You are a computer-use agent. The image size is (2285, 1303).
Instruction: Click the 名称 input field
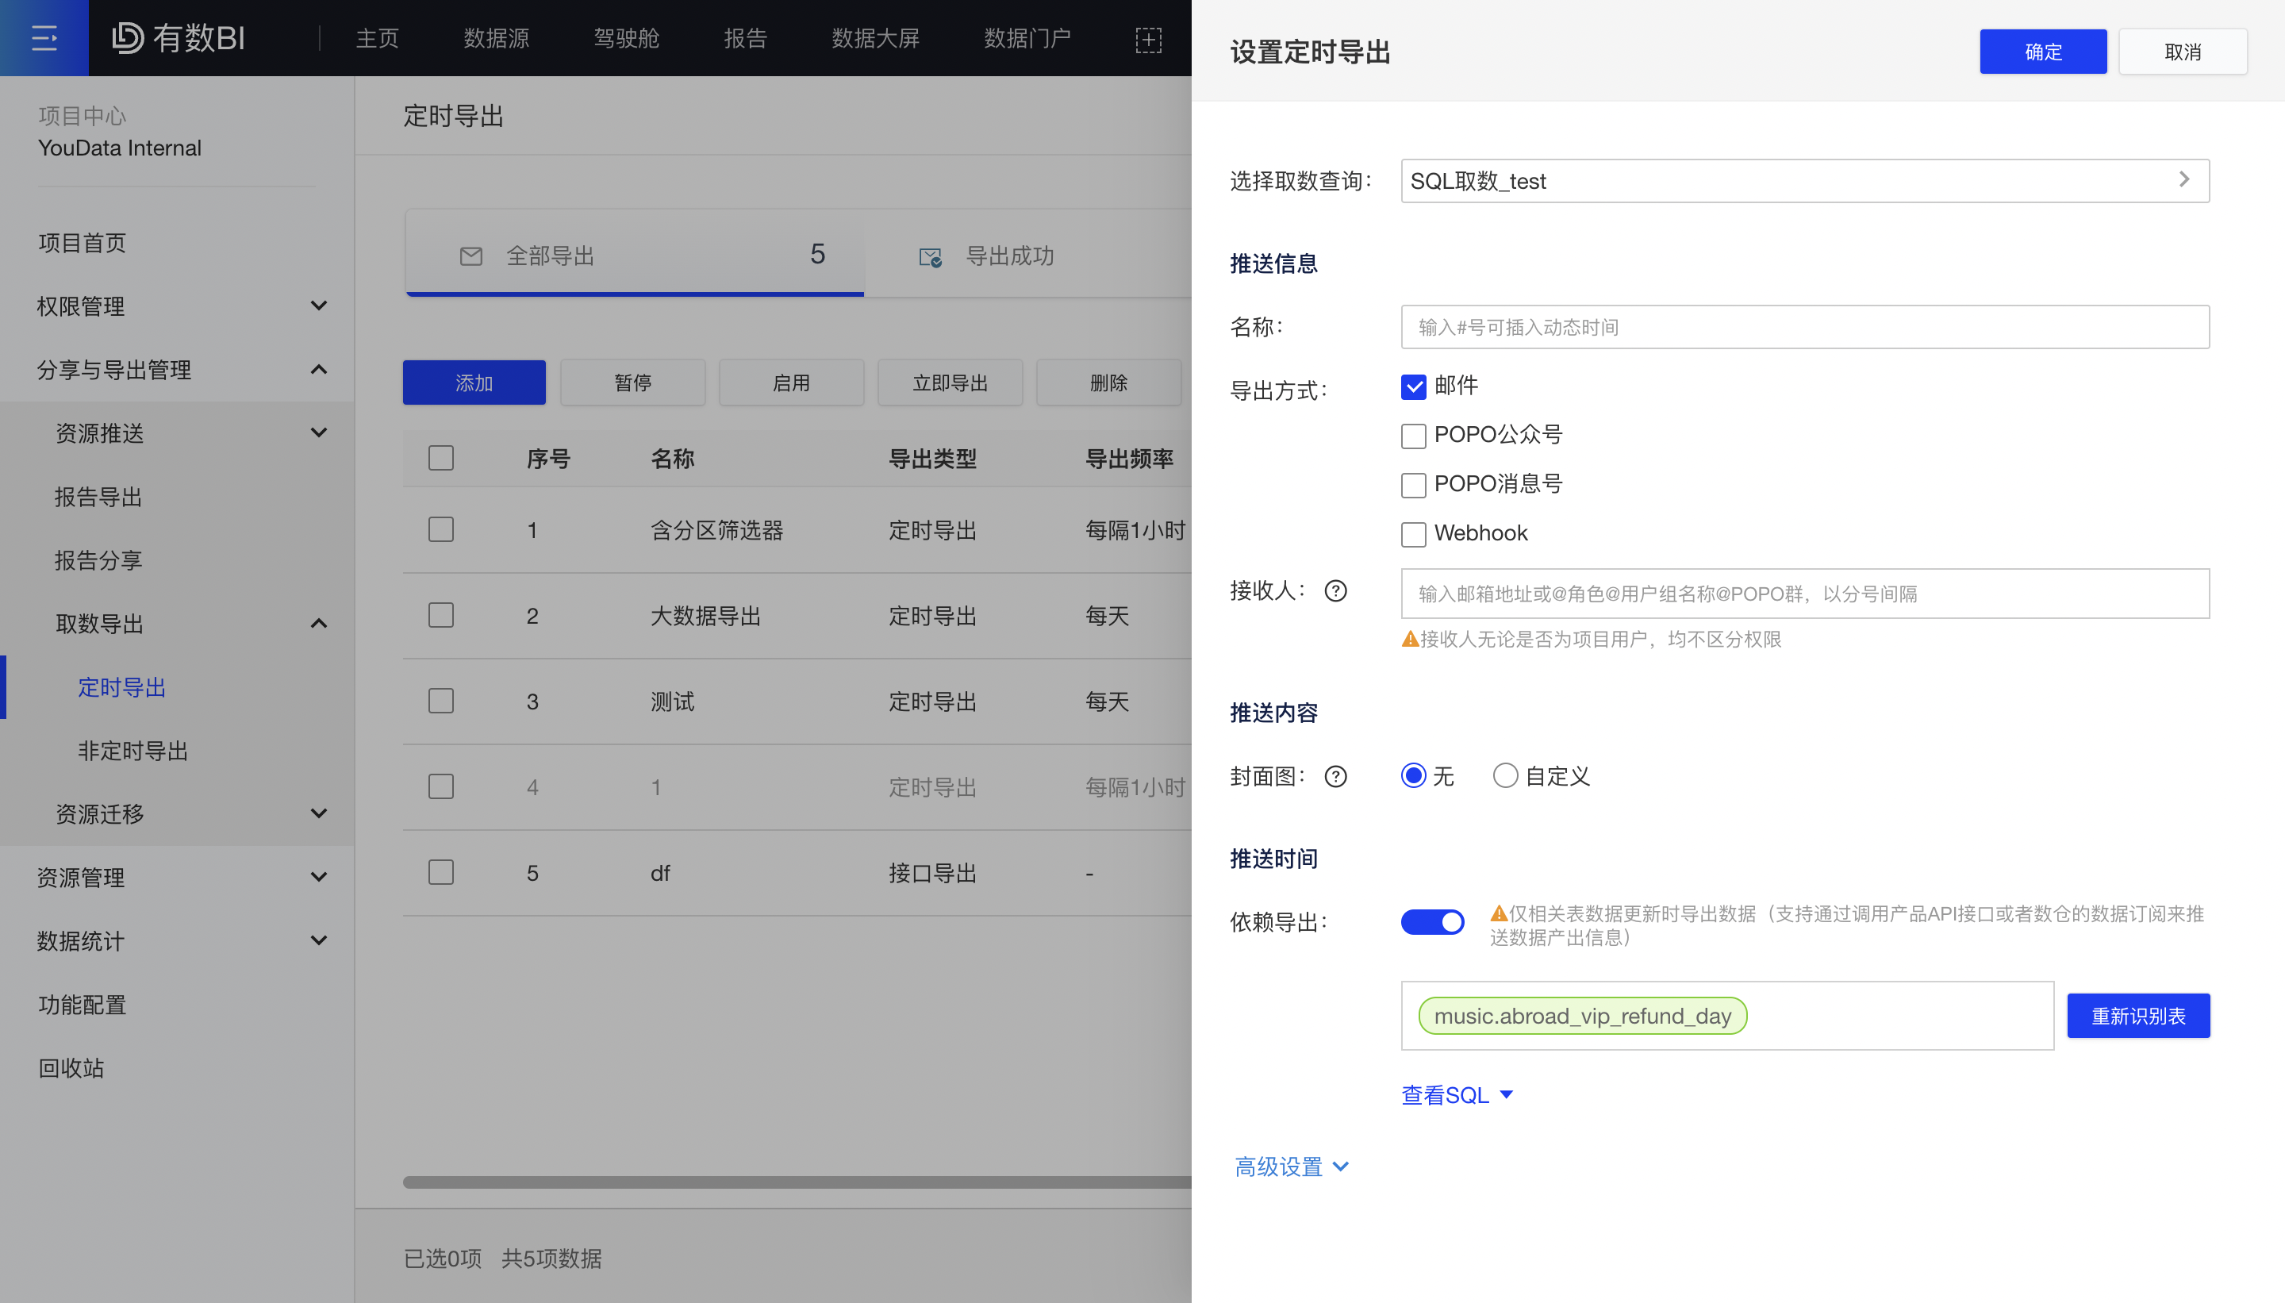[1803, 325]
